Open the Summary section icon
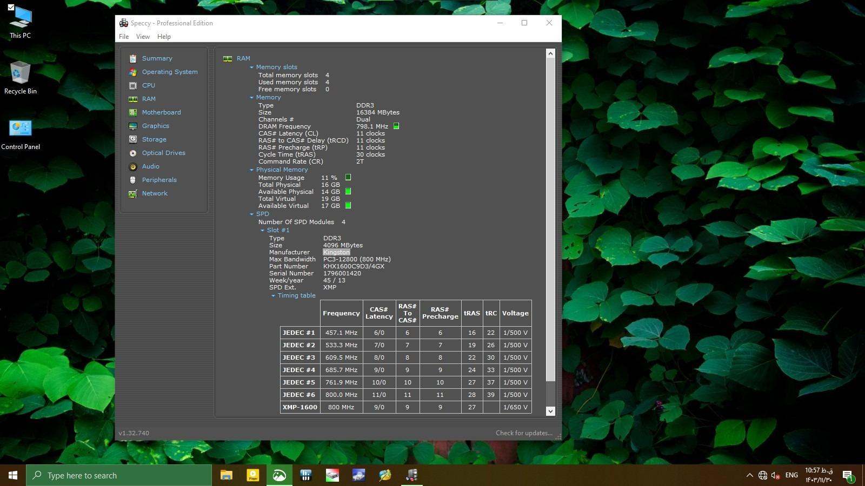 (x=133, y=58)
